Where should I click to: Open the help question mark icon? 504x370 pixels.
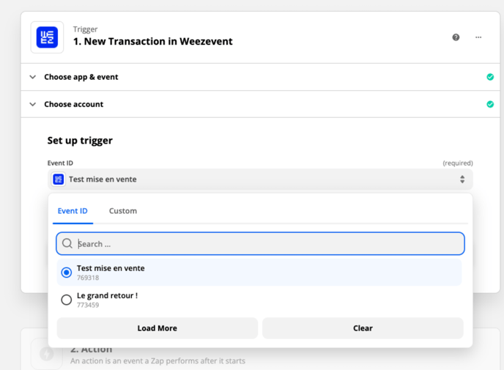456,37
